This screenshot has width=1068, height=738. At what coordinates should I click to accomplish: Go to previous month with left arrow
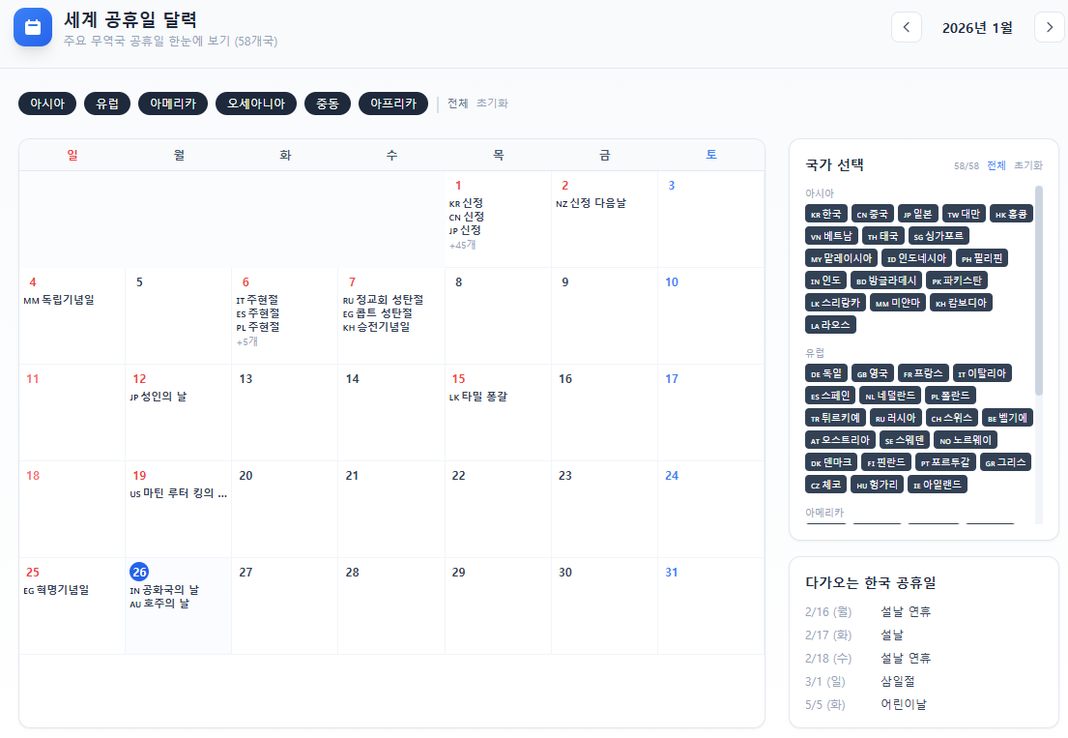[906, 27]
